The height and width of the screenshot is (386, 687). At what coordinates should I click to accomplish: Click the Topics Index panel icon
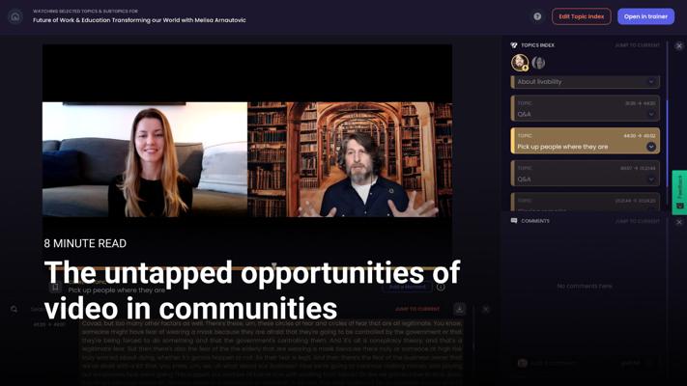coord(514,45)
